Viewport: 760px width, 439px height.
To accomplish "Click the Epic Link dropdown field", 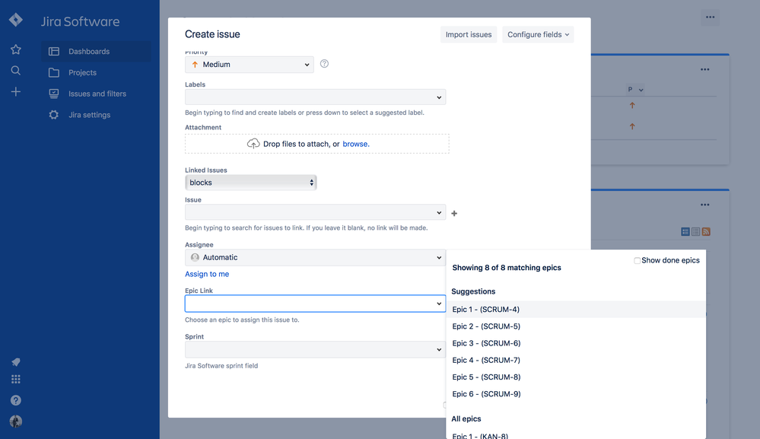I will click(x=315, y=304).
